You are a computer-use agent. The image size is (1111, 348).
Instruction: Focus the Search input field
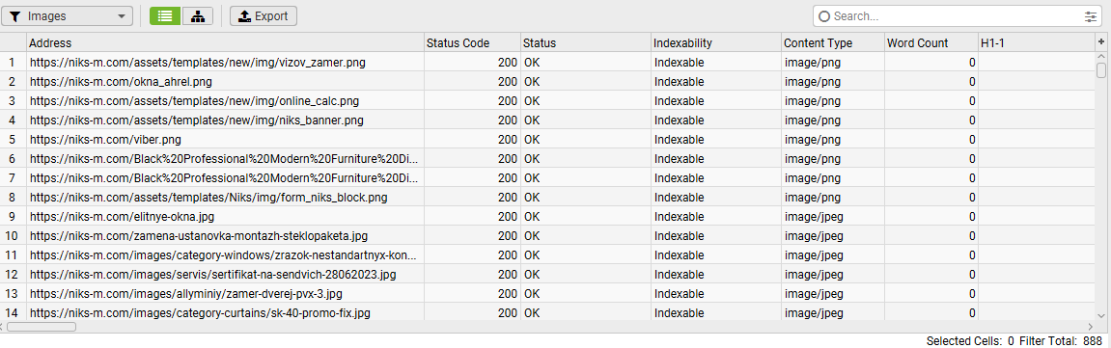[956, 16]
